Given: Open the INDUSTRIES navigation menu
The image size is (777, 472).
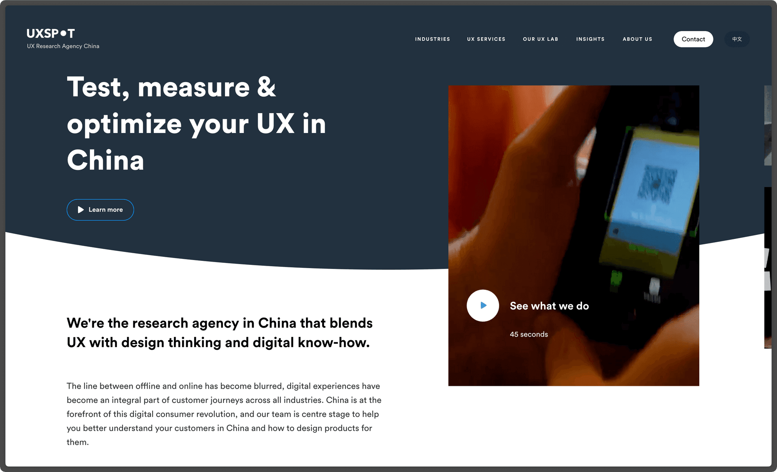Looking at the screenshot, I should pos(432,39).
